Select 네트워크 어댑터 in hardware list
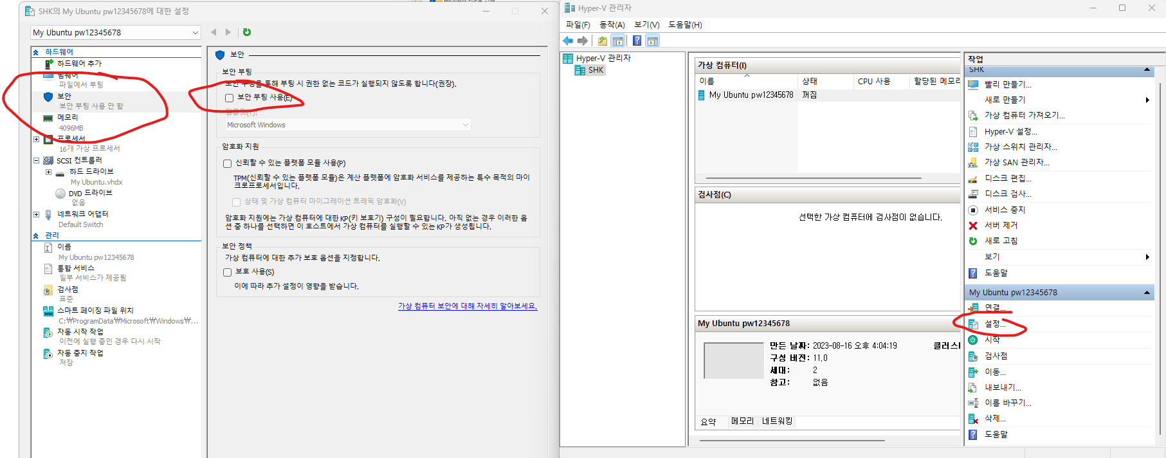Viewport: 1166px width, 458px height. coord(83,214)
